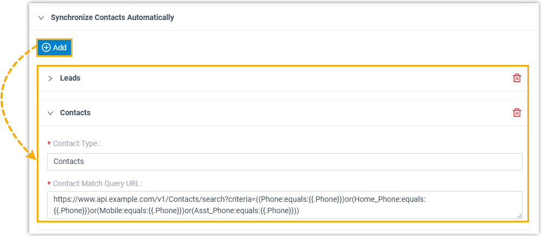This screenshot has height=237, width=542.
Task: Focus the Contact Match Query URL textarea
Action: pyautogui.click(x=284, y=205)
